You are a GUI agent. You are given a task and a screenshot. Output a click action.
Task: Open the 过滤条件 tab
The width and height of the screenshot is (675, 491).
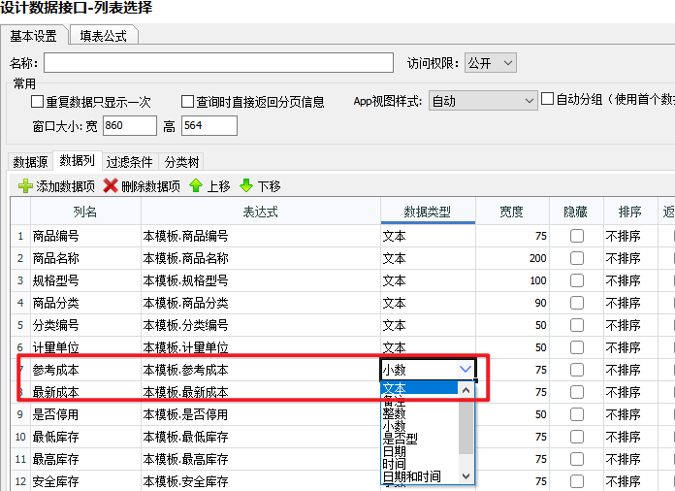[x=130, y=162]
